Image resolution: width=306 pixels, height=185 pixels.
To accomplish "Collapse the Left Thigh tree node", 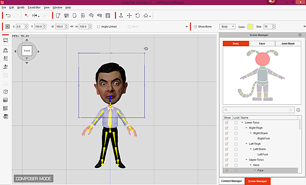I will pos(246,144).
